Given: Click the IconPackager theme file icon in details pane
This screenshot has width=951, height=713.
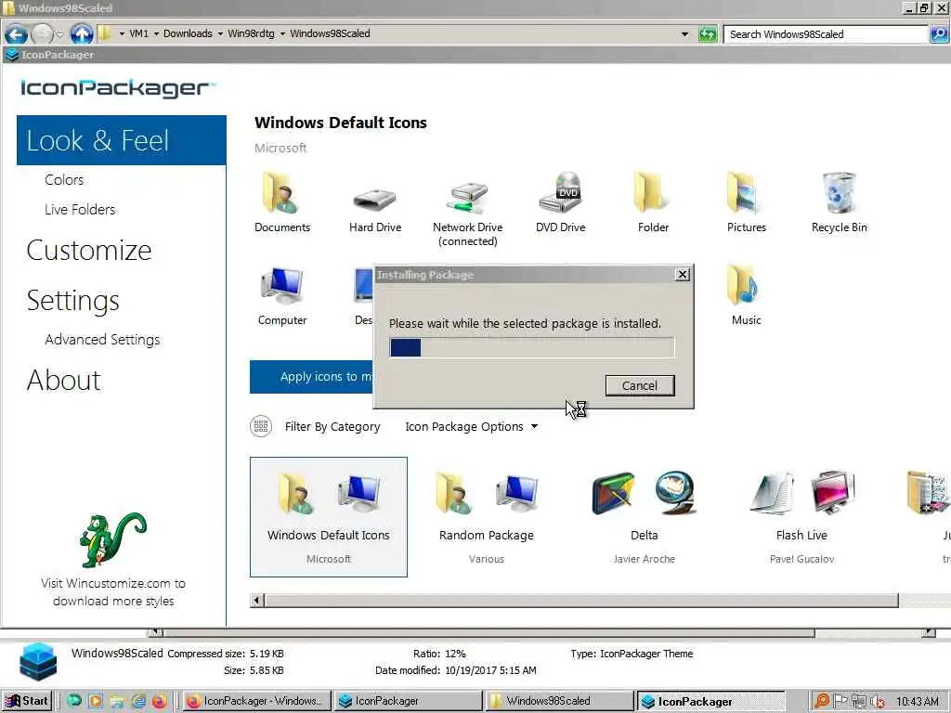Looking at the screenshot, I should coord(37,662).
